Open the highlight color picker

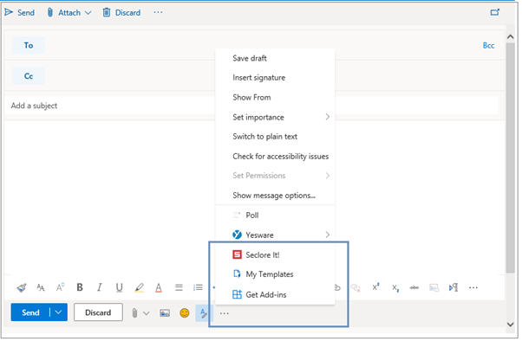click(x=139, y=287)
